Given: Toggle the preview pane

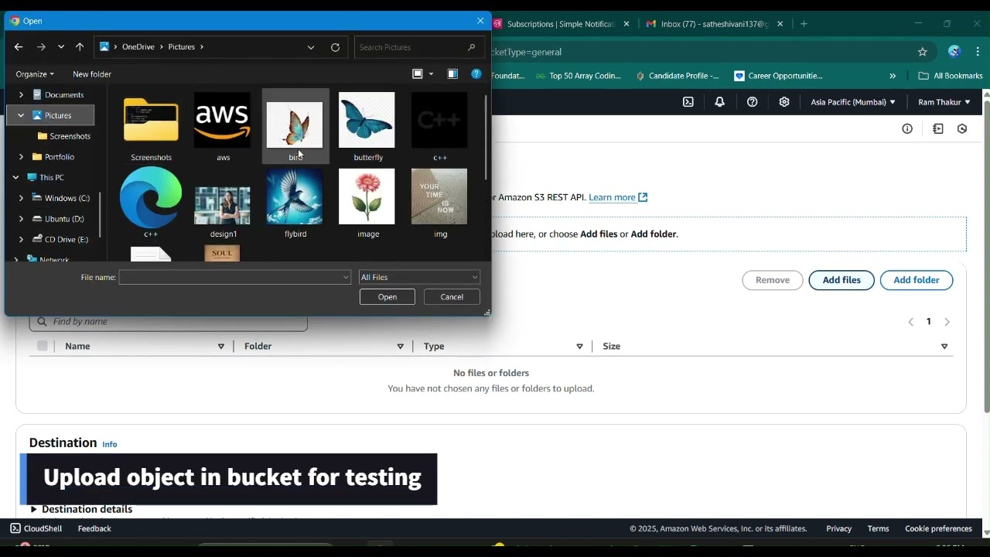Looking at the screenshot, I should (452, 74).
